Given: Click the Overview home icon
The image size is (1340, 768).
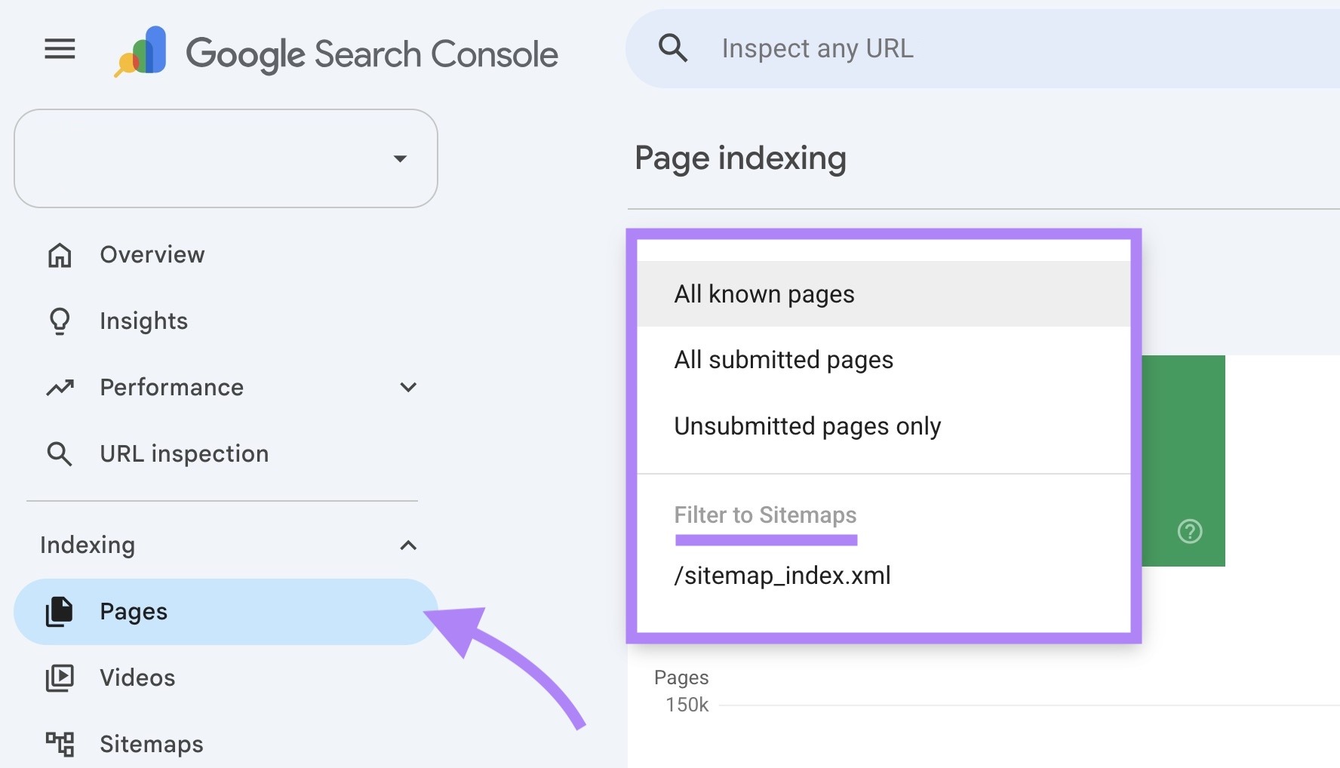Looking at the screenshot, I should (60, 255).
